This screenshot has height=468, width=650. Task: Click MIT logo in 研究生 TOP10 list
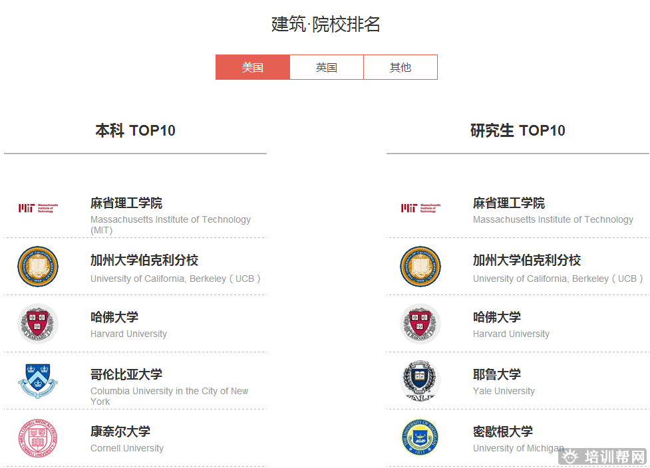tap(420, 208)
